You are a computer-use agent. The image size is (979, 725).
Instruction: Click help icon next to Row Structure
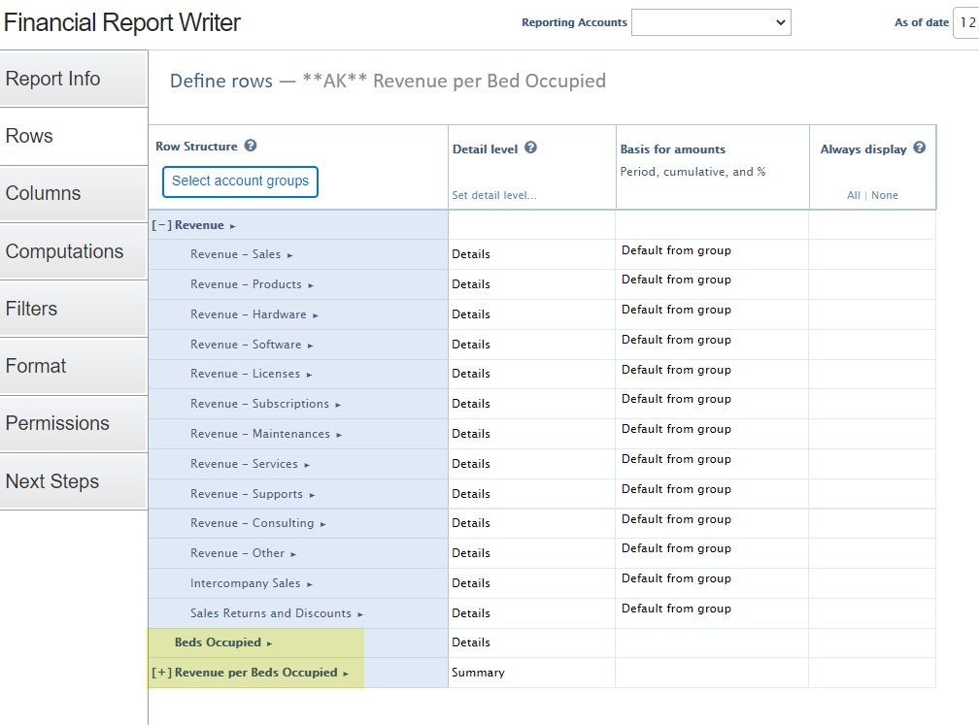click(251, 147)
